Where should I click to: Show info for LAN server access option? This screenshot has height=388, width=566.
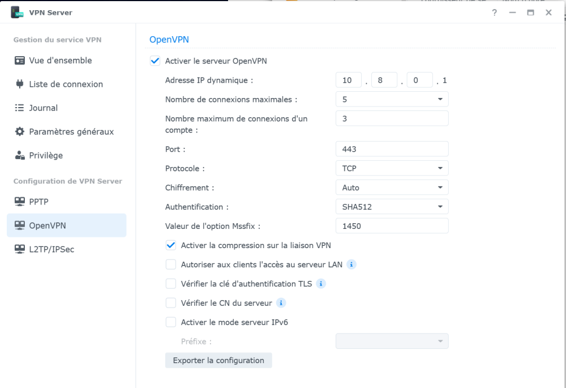pyautogui.click(x=351, y=265)
